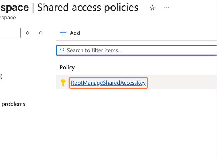Click the namespace subtitle under the title
The width and height of the screenshot is (217, 157).
pyautogui.click(x=8, y=18)
